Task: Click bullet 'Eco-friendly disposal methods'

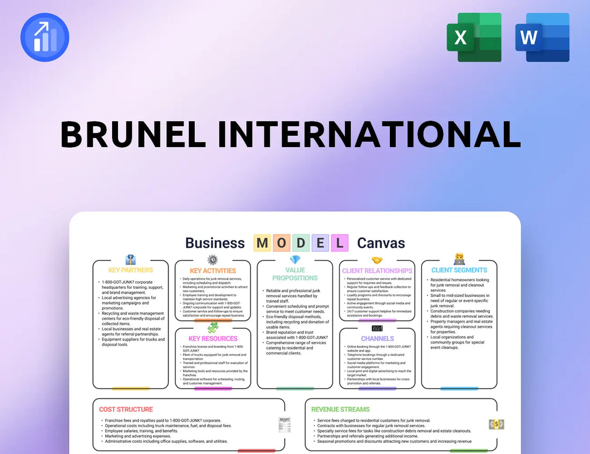Action: click(297, 322)
